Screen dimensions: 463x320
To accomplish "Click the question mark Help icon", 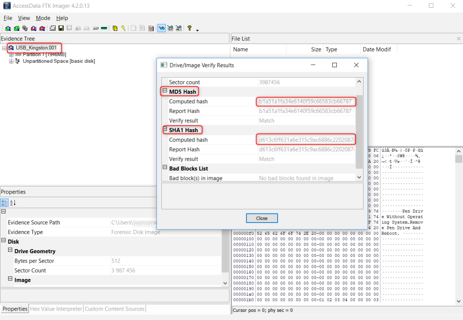I will tap(189, 28).
